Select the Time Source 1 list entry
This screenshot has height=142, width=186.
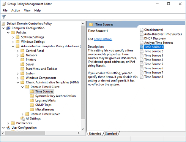point(154,47)
